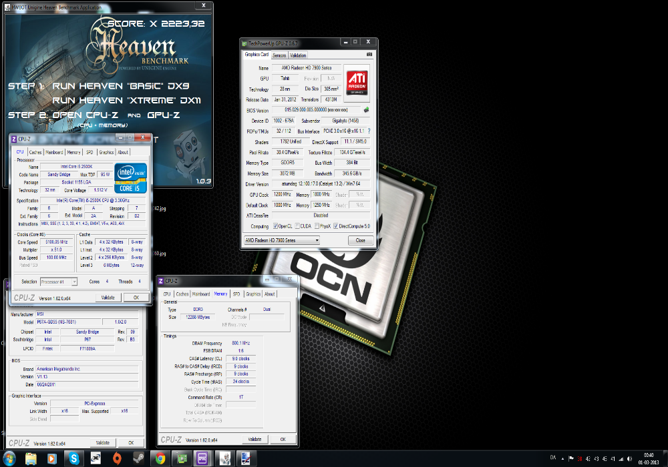Open Windows Explorer from the taskbar

coord(31,458)
